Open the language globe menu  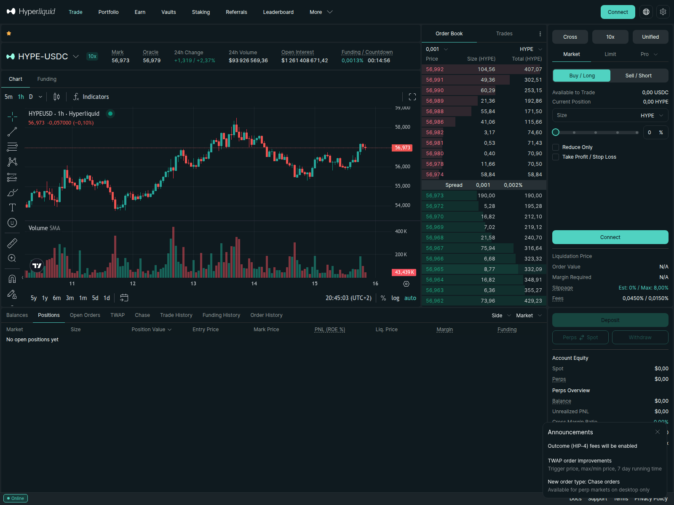(646, 12)
